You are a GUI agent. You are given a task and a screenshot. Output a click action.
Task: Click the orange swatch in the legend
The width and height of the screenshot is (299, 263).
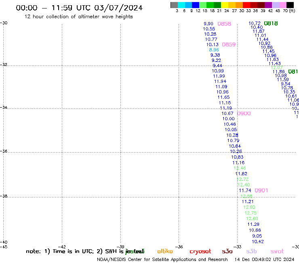click(x=239, y=5)
